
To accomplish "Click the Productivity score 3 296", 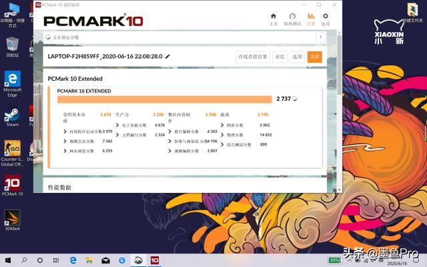I will click(158, 114).
